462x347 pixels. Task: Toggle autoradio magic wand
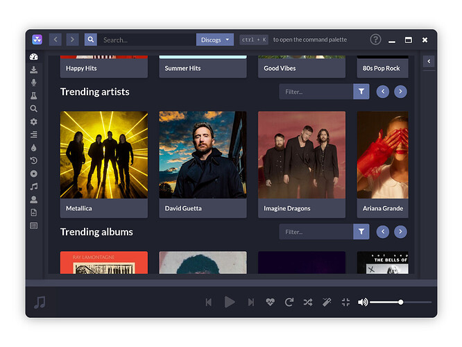click(327, 302)
